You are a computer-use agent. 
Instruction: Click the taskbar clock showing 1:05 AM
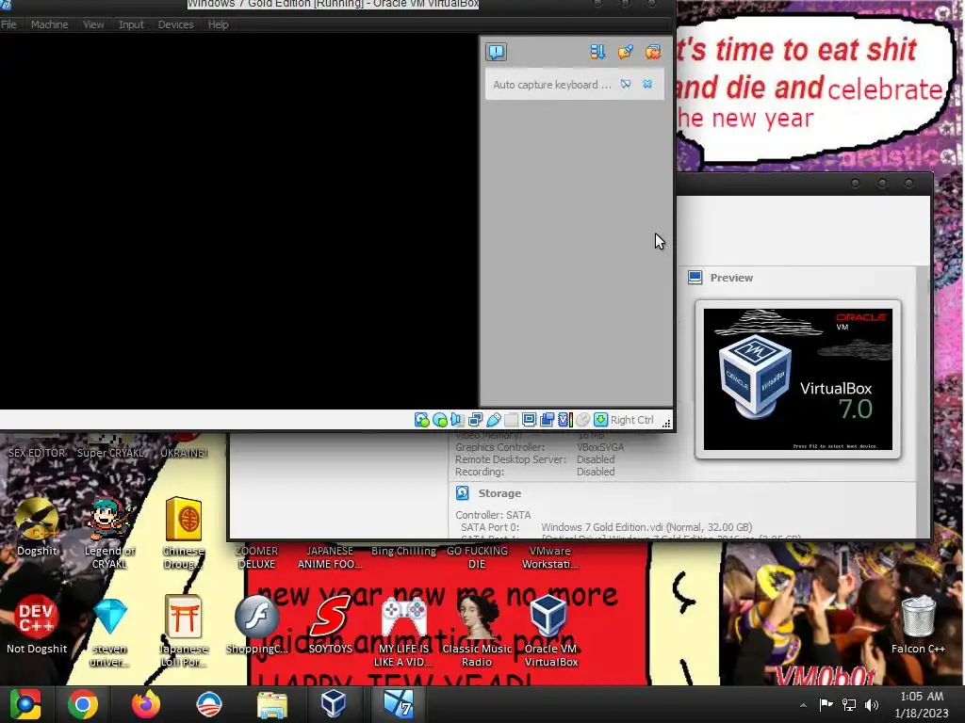point(922,704)
